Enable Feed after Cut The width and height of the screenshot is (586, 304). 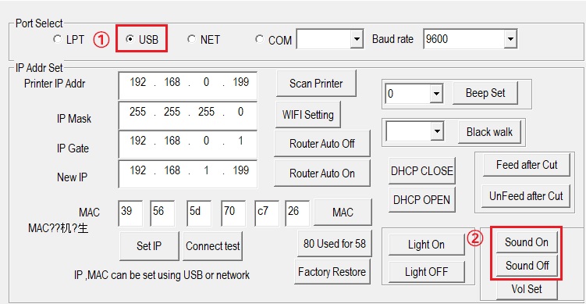click(x=527, y=165)
